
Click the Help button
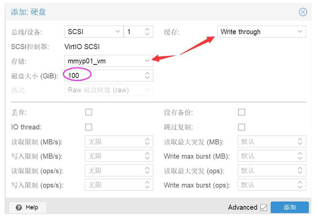point(28,208)
